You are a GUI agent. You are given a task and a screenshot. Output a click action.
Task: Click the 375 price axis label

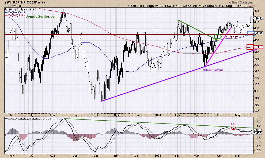coord(256,71)
